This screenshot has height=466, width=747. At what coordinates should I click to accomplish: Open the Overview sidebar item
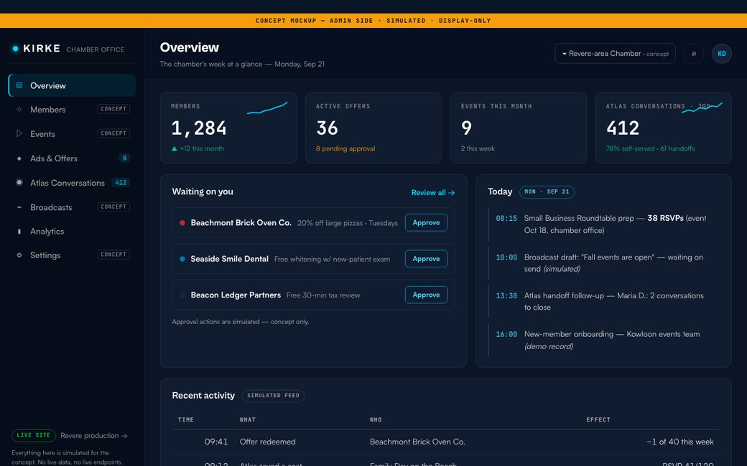point(72,85)
